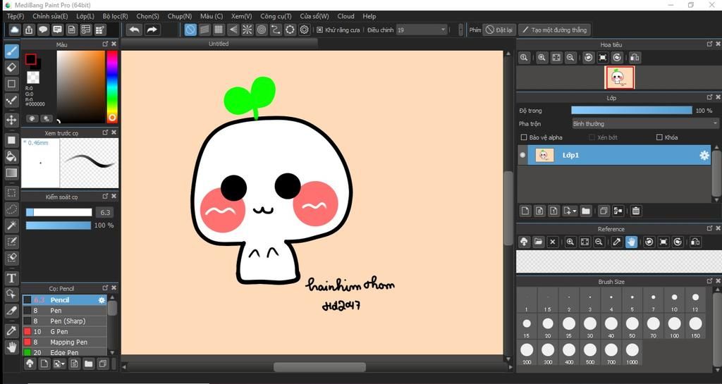Open the add-brush dropdown in brush panel
This screenshot has width=722, height=384.
59,364
